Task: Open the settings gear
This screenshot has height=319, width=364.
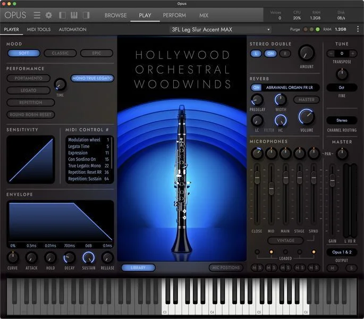Action: 49,15
